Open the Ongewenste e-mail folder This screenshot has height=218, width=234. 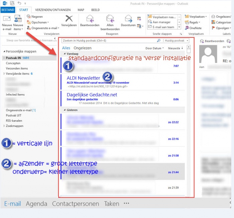pos(21,110)
